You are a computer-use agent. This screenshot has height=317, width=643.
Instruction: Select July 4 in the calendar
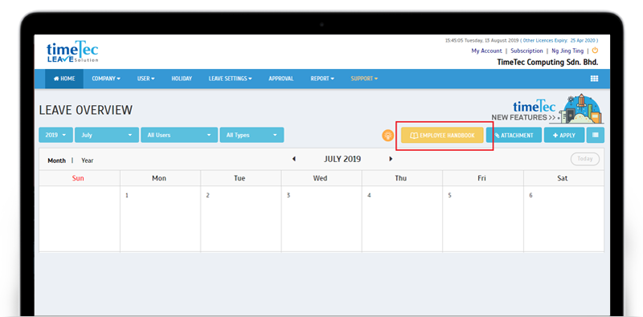point(402,219)
